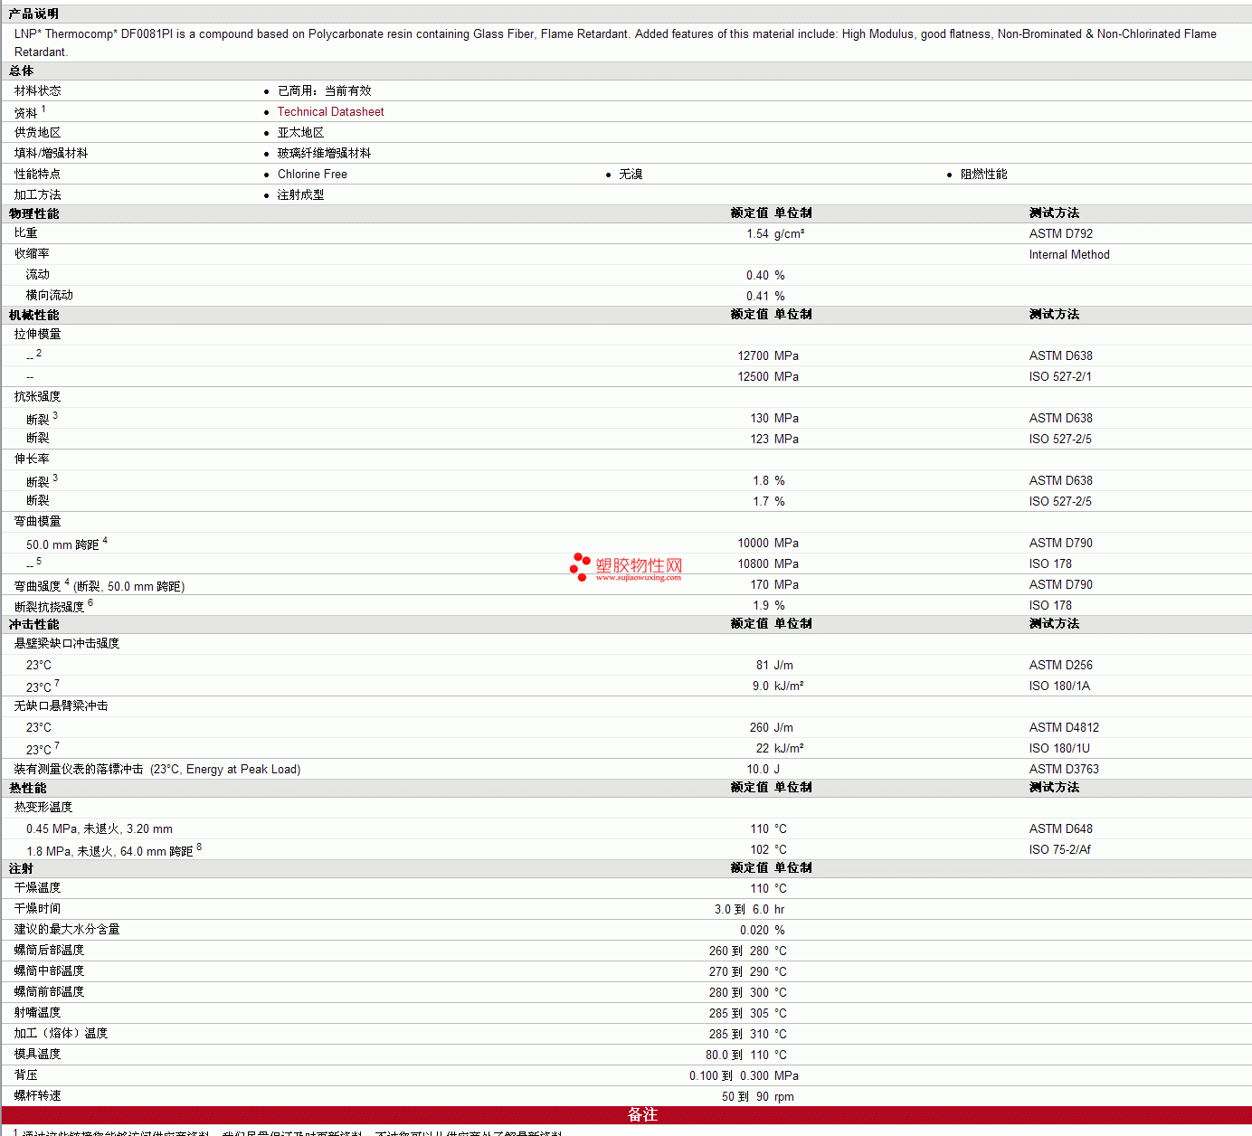The image size is (1252, 1136).
Task: Select the ISO 180/1A test method
Action: (1059, 686)
